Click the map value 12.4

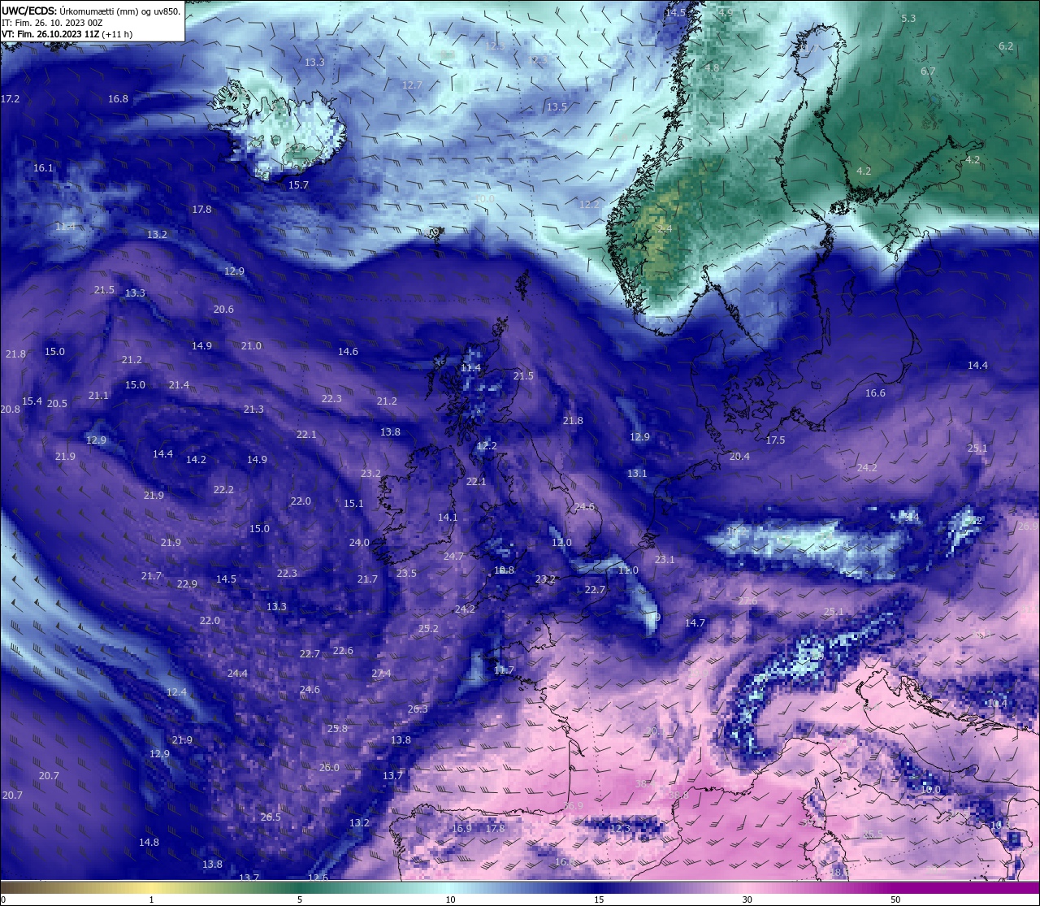tap(176, 691)
